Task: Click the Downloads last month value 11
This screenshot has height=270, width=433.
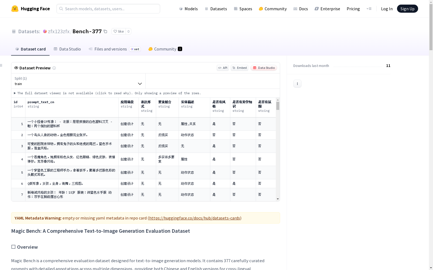Action: click(x=388, y=66)
